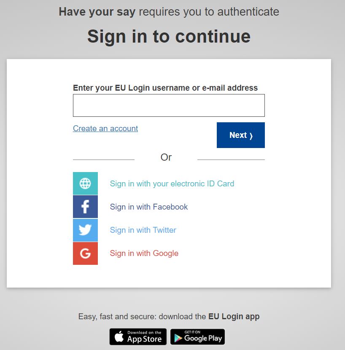Image resolution: width=345 pixels, height=350 pixels.
Task: Click the bold 'Have your say' text
Action: pyautogui.click(x=97, y=12)
